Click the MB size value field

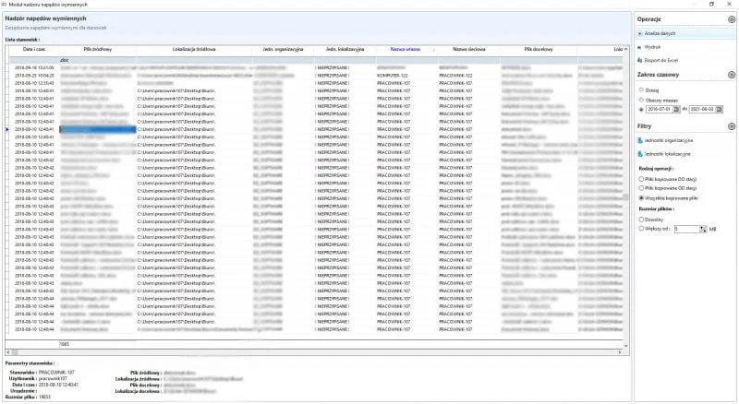(686, 230)
